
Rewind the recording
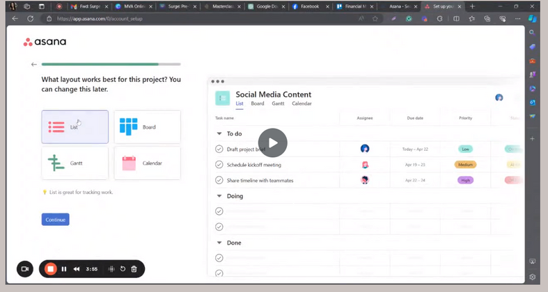tap(77, 269)
